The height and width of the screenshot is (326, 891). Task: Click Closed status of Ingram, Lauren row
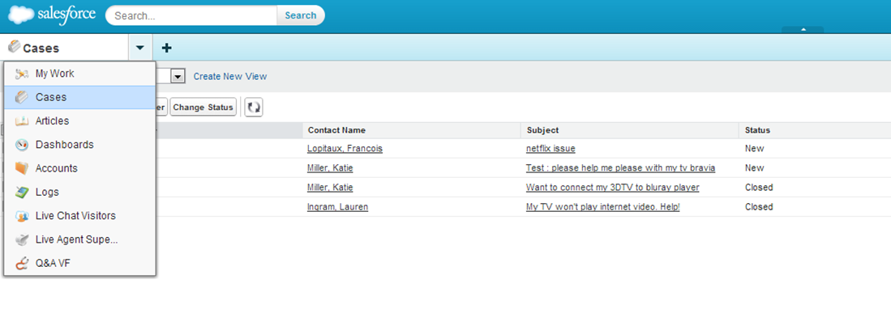(759, 207)
